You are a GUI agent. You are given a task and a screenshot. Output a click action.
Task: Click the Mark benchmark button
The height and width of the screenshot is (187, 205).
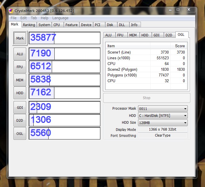click(x=20, y=38)
